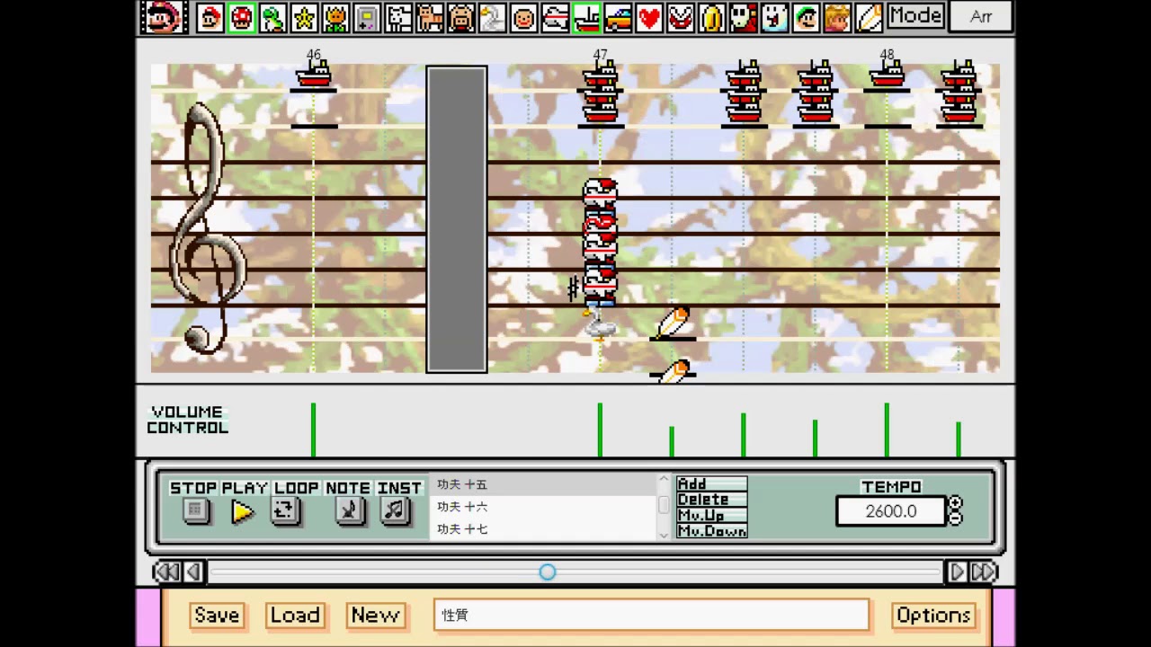Step back one measure with left arrow
Viewport: 1151px width, 647px height.
pos(193,572)
